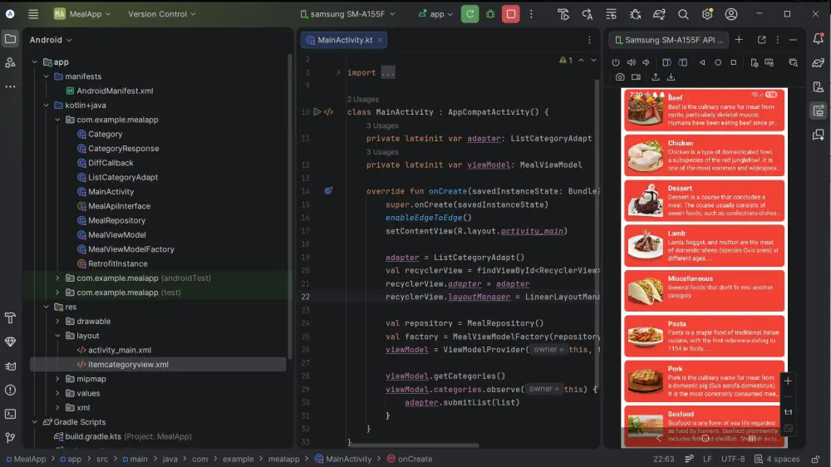Open the Logcat tool window
The width and height of the screenshot is (831, 467).
pyautogui.click(x=10, y=366)
